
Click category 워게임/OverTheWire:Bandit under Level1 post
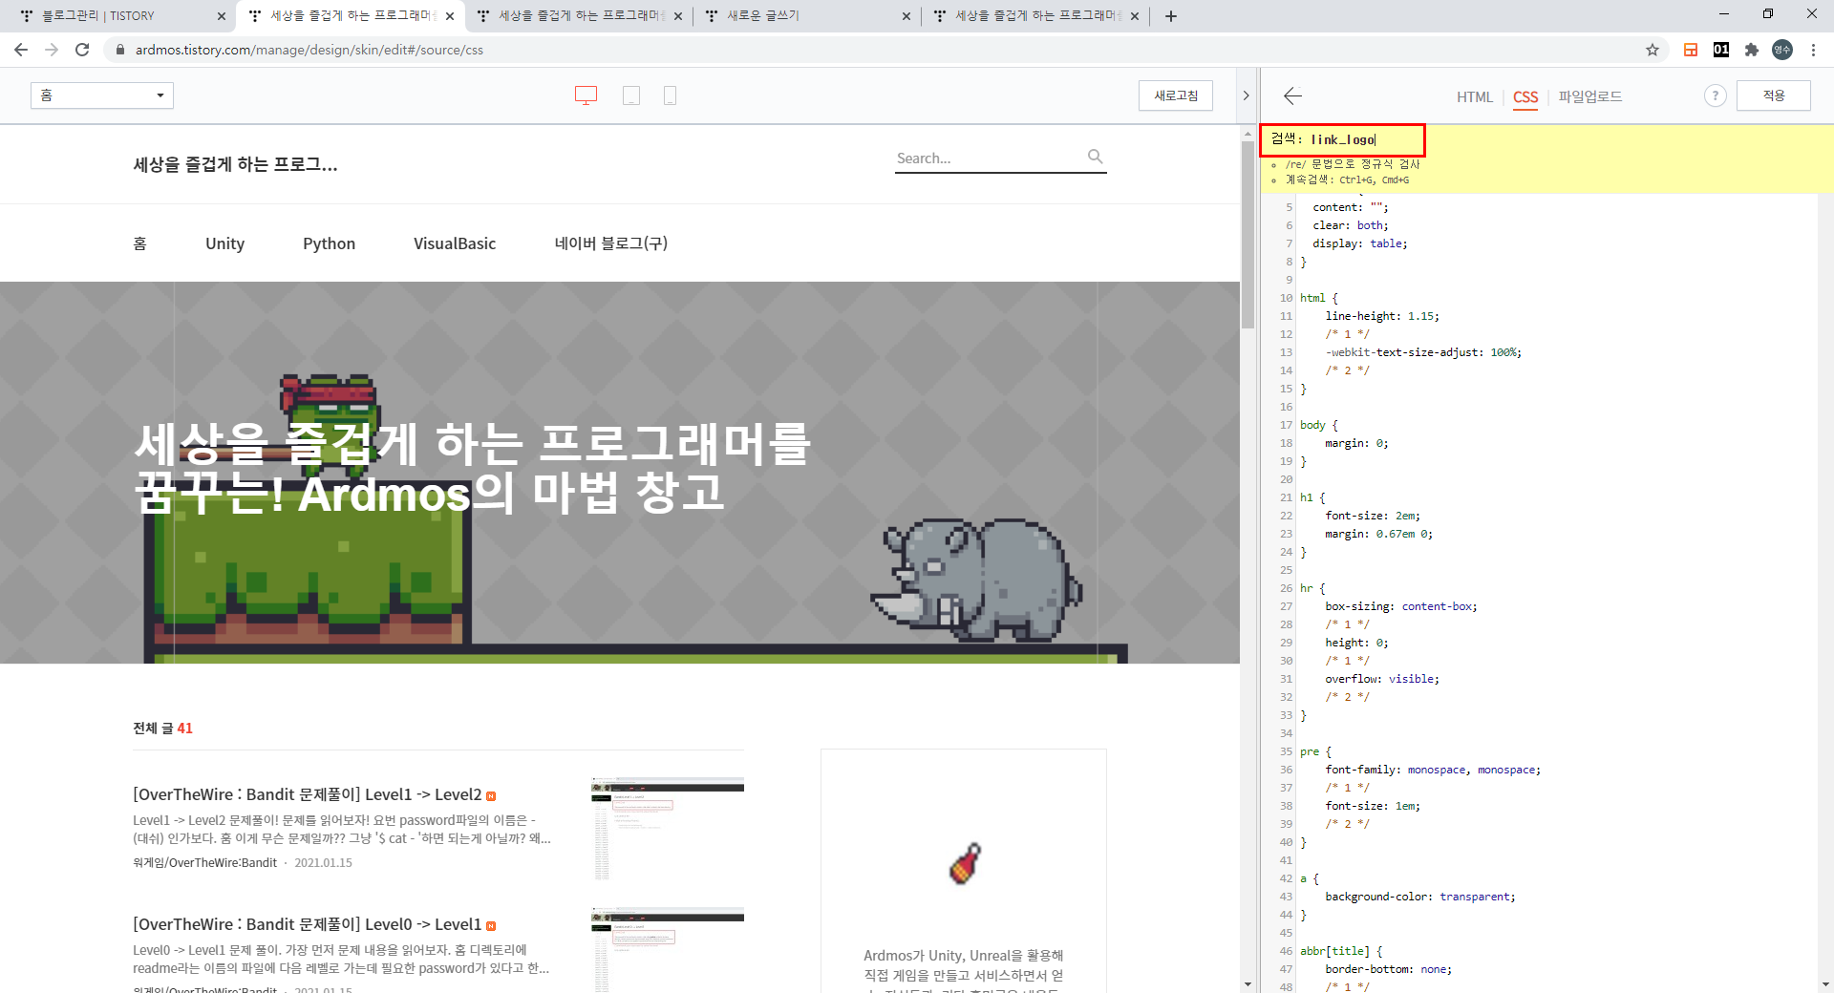click(x=204, y=862)
